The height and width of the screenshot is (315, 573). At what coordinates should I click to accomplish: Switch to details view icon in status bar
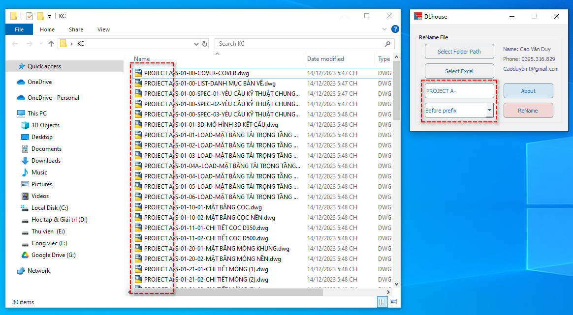click(382, 302)
